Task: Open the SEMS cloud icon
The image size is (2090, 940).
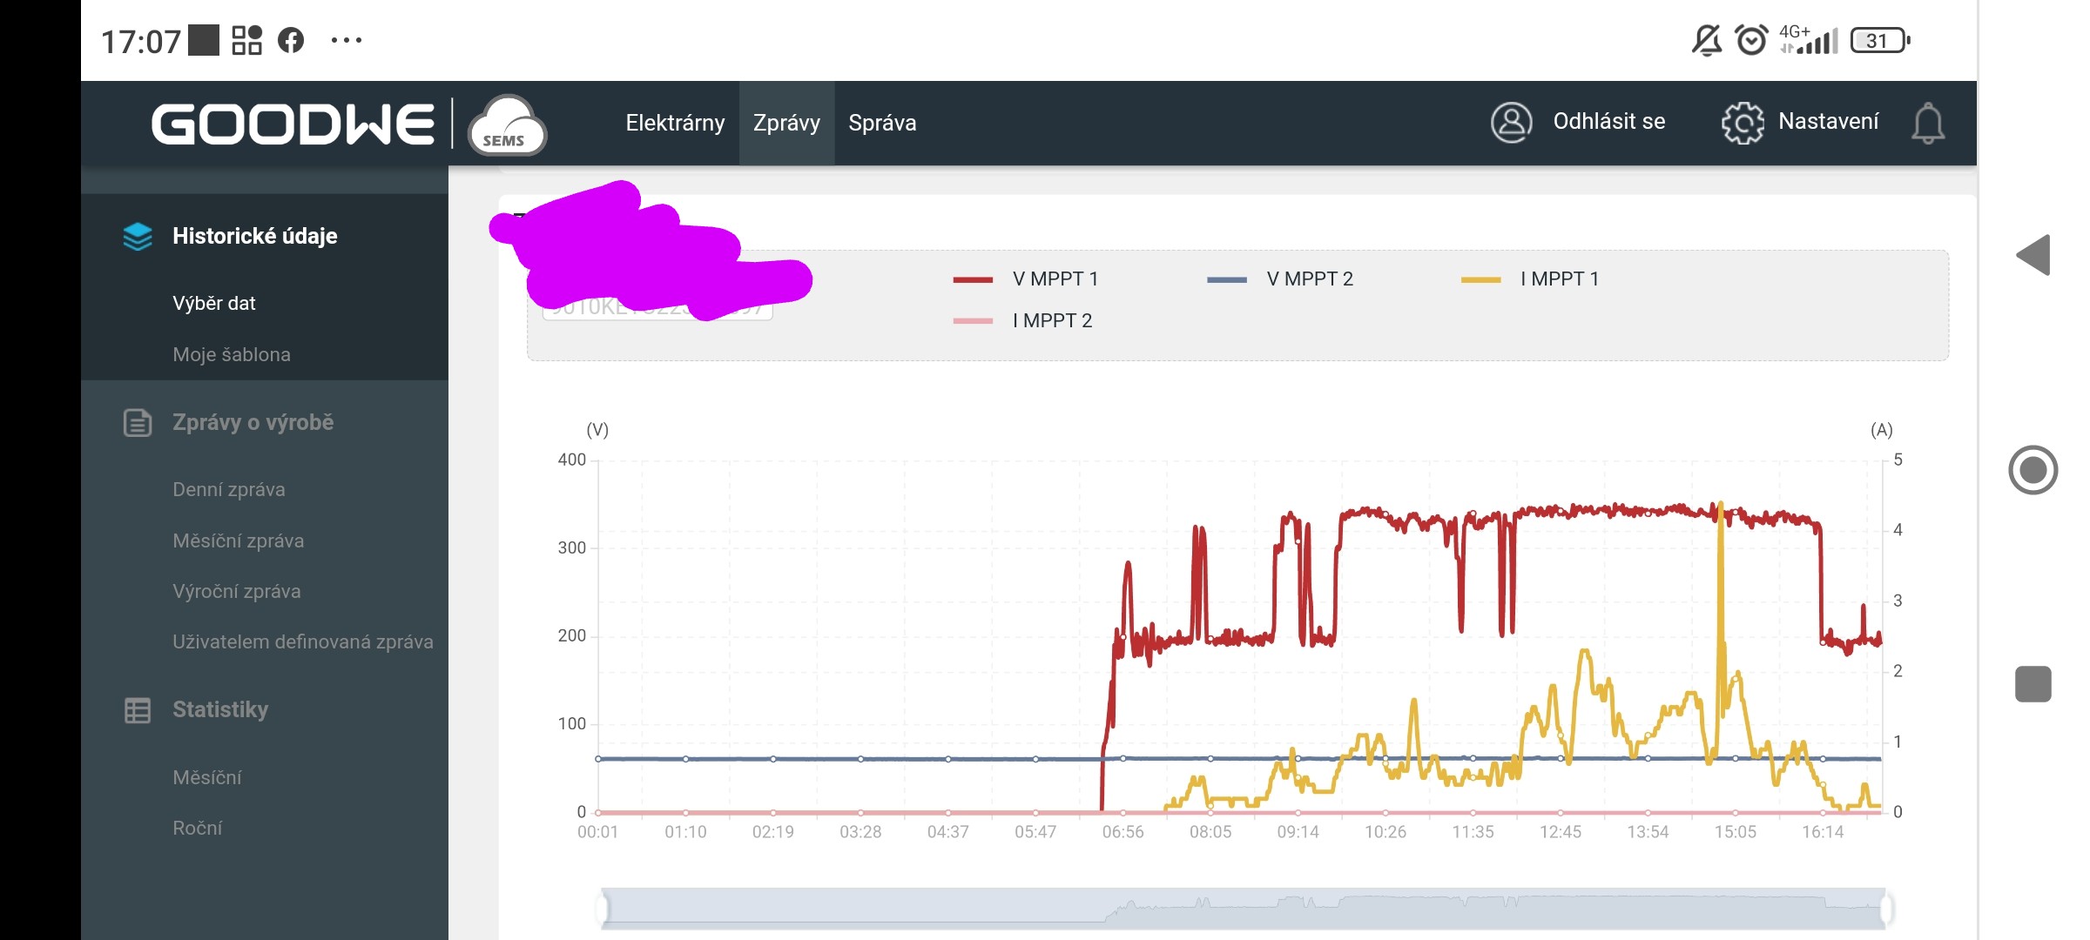Action: pyautogui.click(x=507, y=125)
